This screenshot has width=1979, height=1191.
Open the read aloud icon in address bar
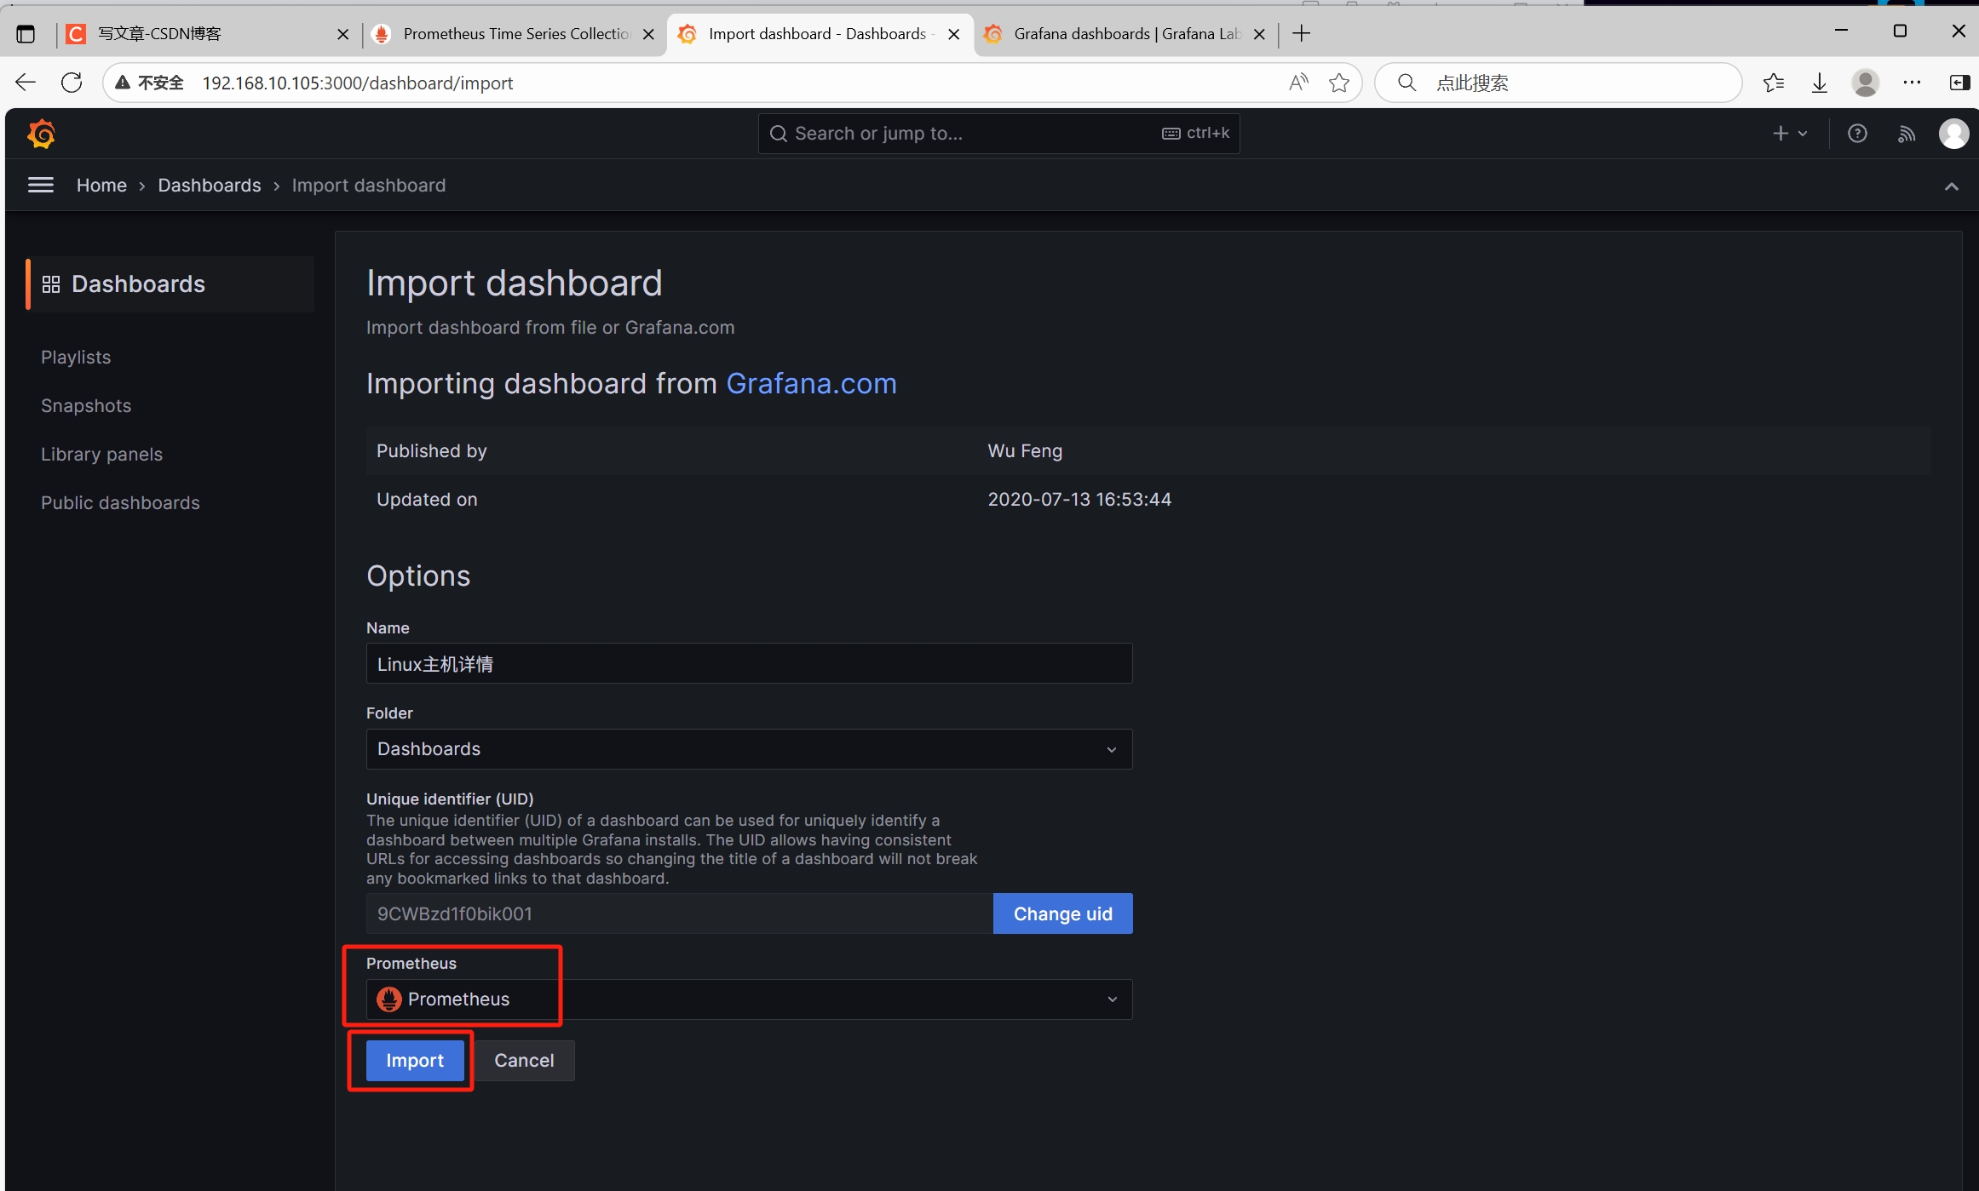point(1298,83)
